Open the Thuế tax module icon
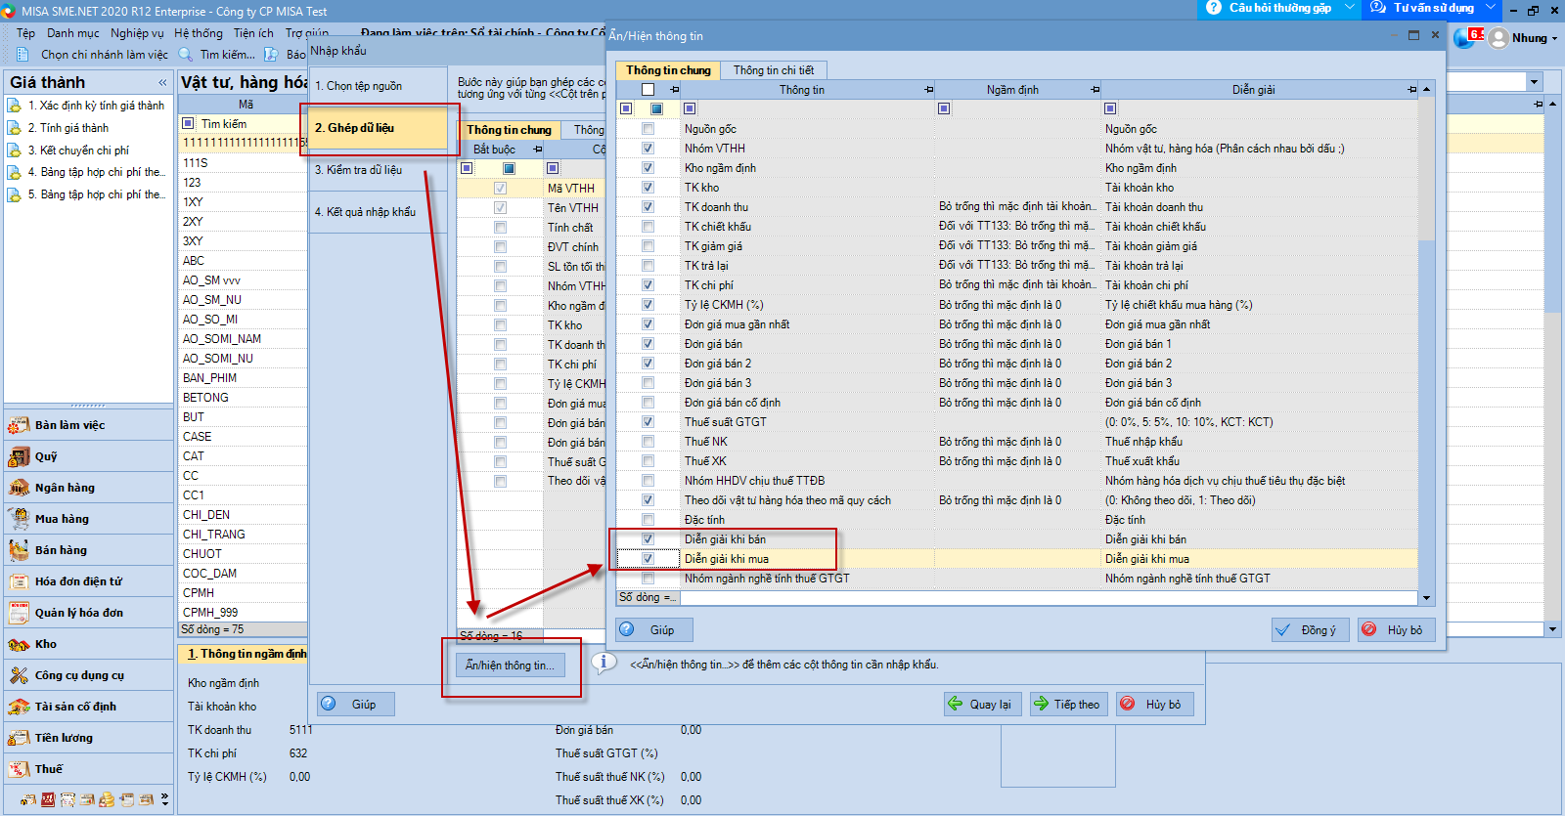 (x=19, y=769)
